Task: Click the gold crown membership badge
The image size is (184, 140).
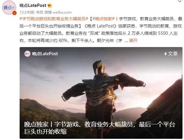Action: [49, 5]
